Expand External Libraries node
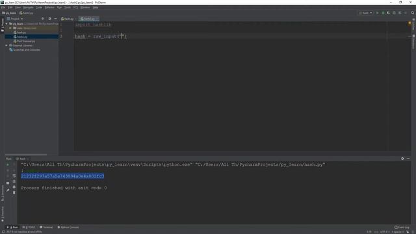Image resolution: width=416 pixels, height=234 pixels. pos(6,45)
